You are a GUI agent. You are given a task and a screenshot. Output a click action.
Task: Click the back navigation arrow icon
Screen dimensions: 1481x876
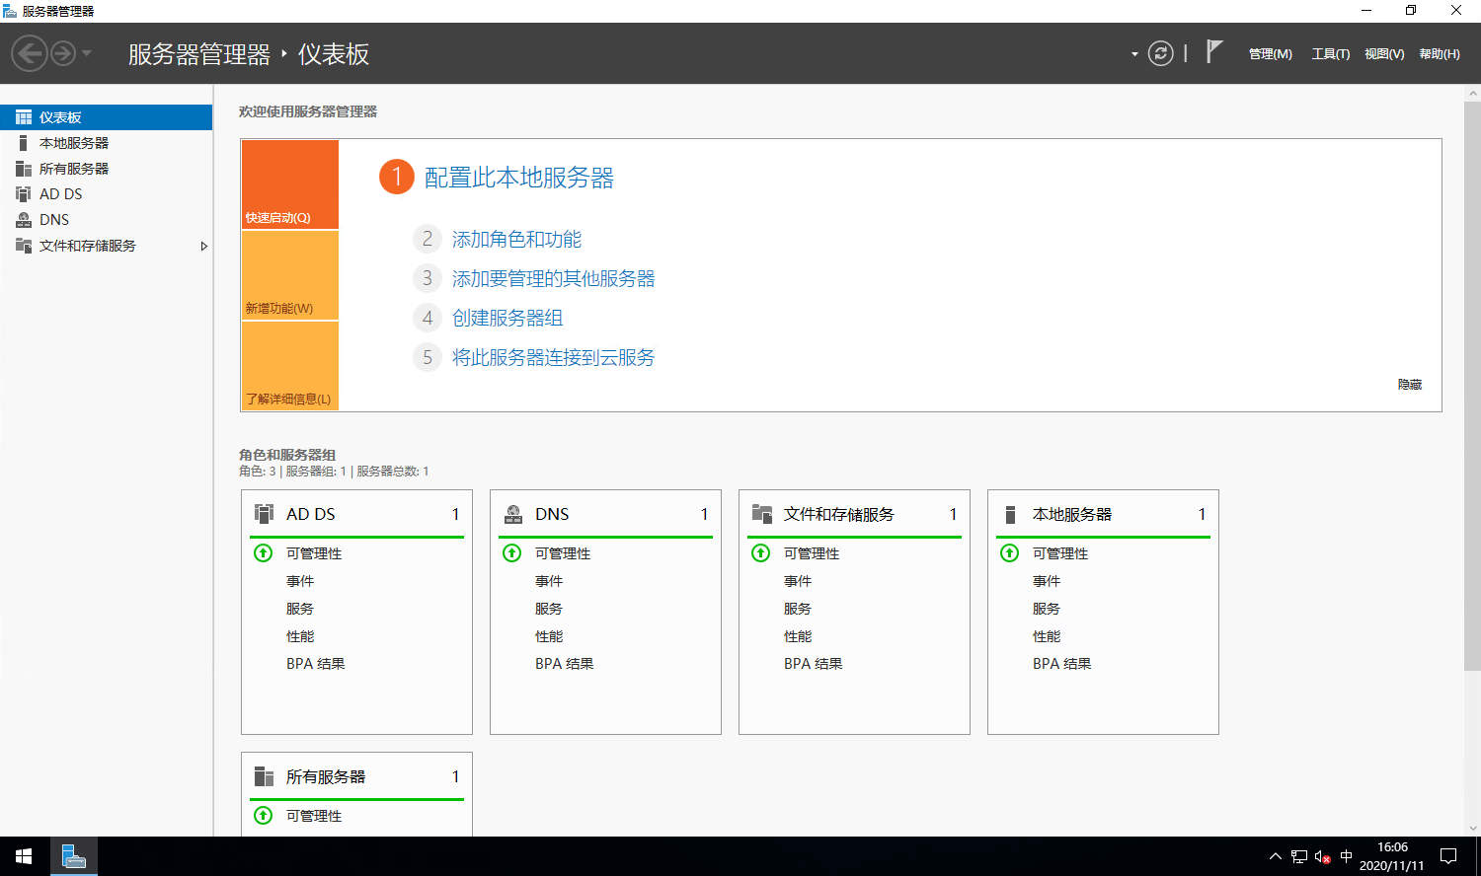(30, 53)
